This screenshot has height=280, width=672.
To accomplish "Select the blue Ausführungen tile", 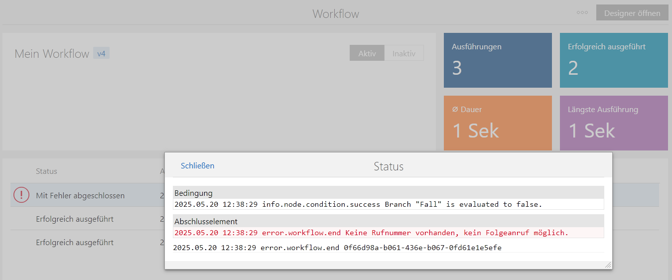I will 498,60.
